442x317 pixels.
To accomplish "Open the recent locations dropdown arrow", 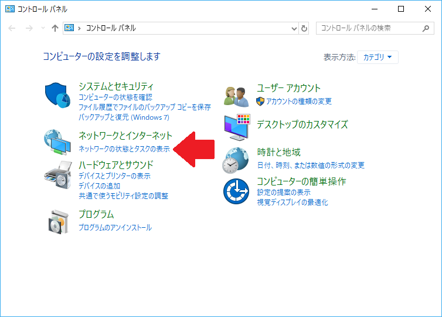I will pyautogui.click(x=43, y=28).
